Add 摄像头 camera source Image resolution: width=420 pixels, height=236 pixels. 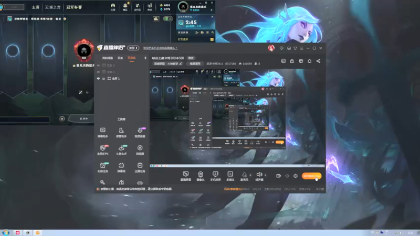(x=201, y=176)
